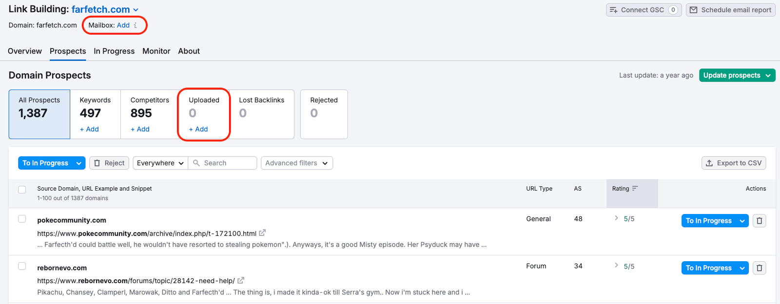Expand rating details for pokecommunity.com

pyautogui.click(x=616, y=218)
